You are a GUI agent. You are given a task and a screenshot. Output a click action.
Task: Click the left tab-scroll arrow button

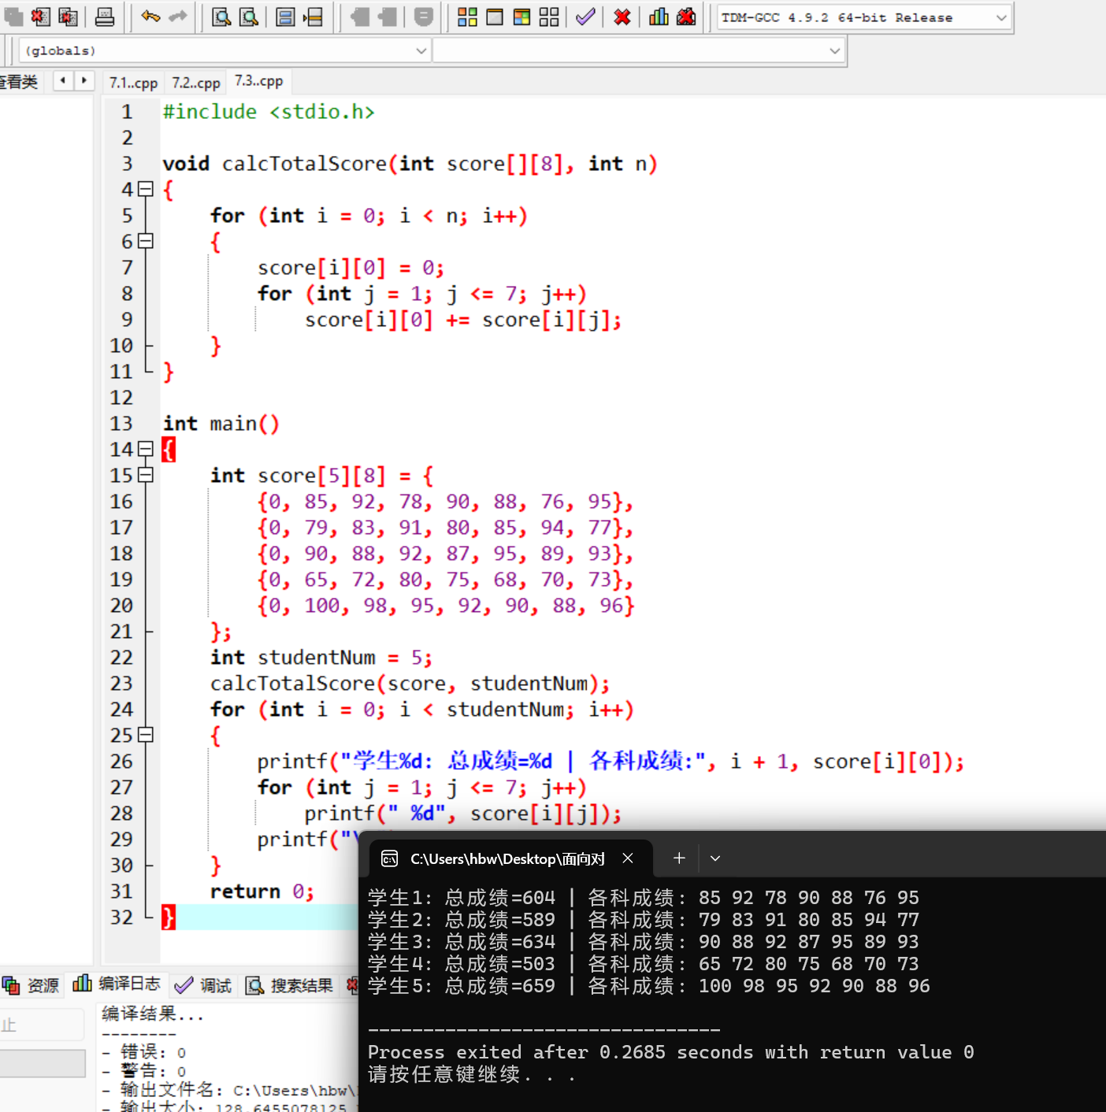[63, 80]
